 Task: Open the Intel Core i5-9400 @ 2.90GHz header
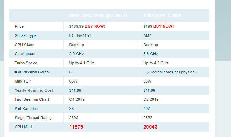point(98,15)
